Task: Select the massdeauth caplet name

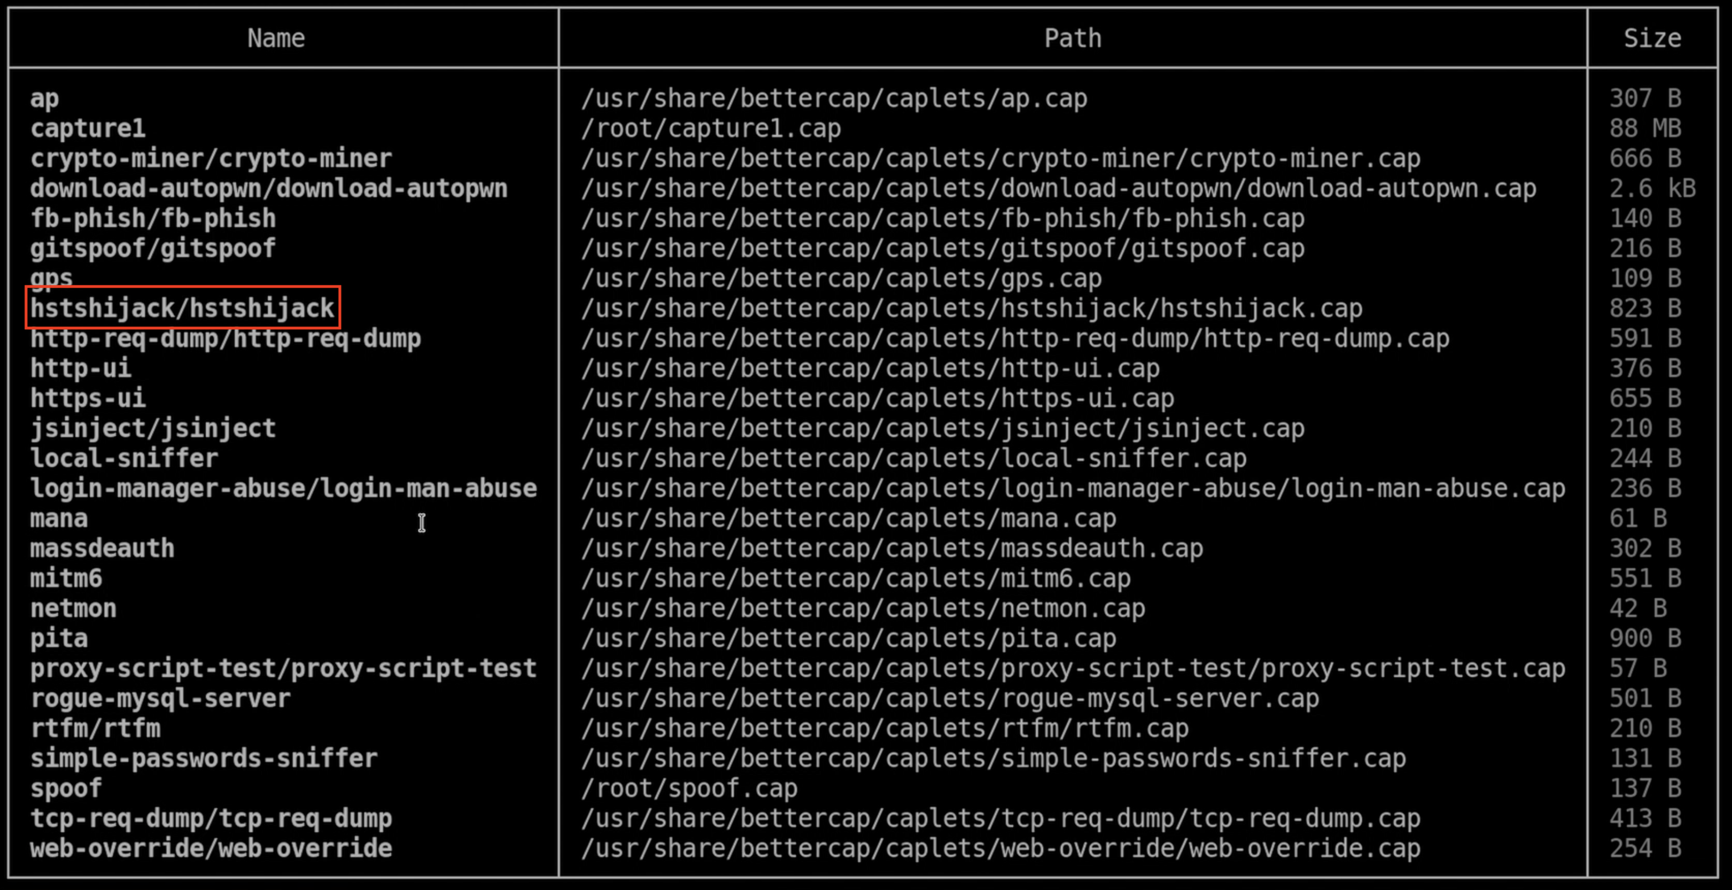Action: [x=102, y=549]
